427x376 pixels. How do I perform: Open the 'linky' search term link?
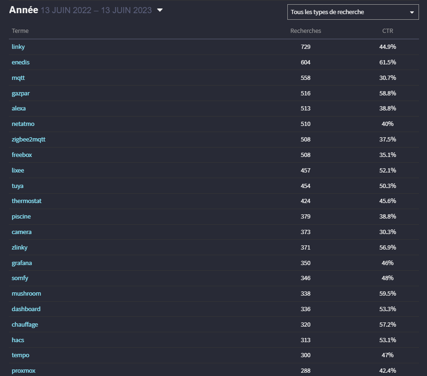tap(18, 47)
